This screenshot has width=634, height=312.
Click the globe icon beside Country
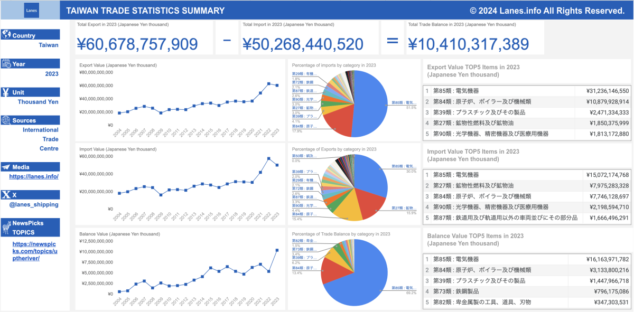tap(6, 35)
